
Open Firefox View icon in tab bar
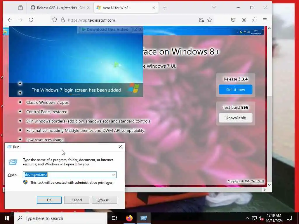(x=20, y=8)
